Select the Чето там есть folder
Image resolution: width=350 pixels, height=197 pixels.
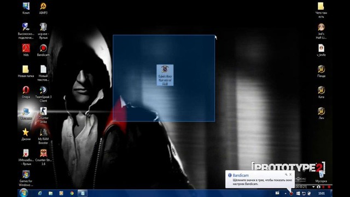tap(321, 10)
